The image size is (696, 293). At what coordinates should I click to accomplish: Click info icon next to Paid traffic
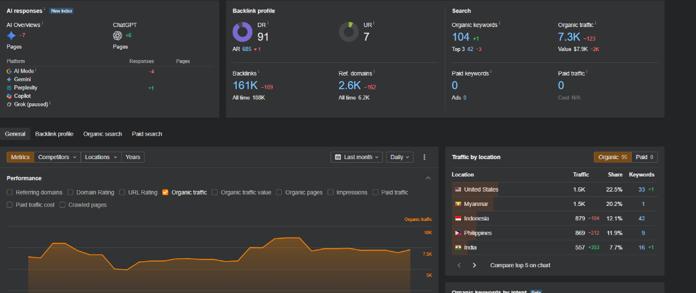click(x=587, y=72)
